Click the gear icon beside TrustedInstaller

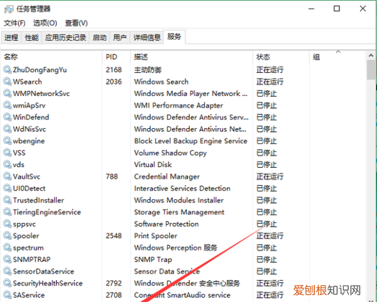coord(7,200)
